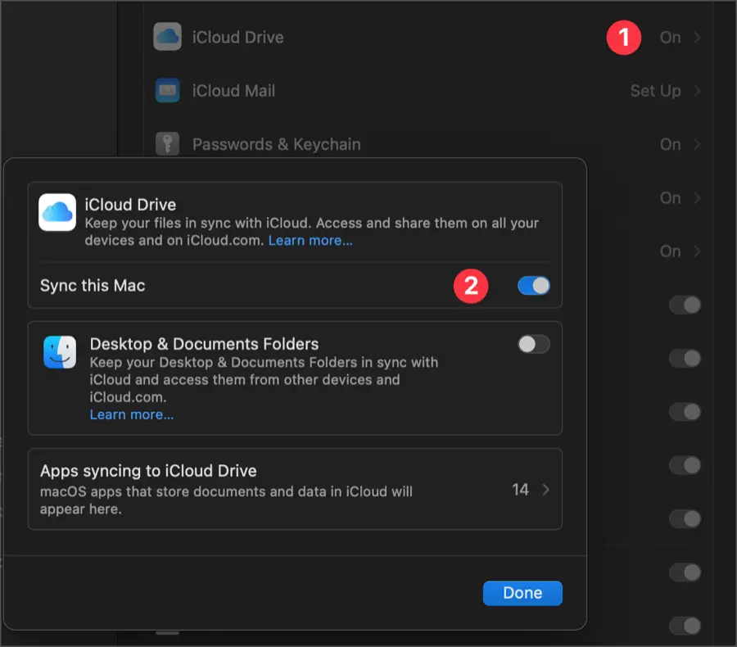This screenshot has height=647, width=737.
Task: Click the Passwords & Keychain row
Action: tap(409, 144)
